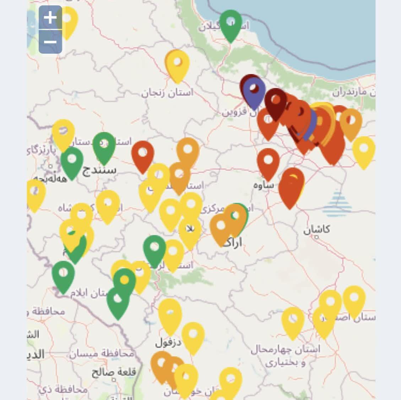401x400 pixels.
Task: Open the rightmost yellow marker in Isfahan province
Action: click(x=354, y=300)
